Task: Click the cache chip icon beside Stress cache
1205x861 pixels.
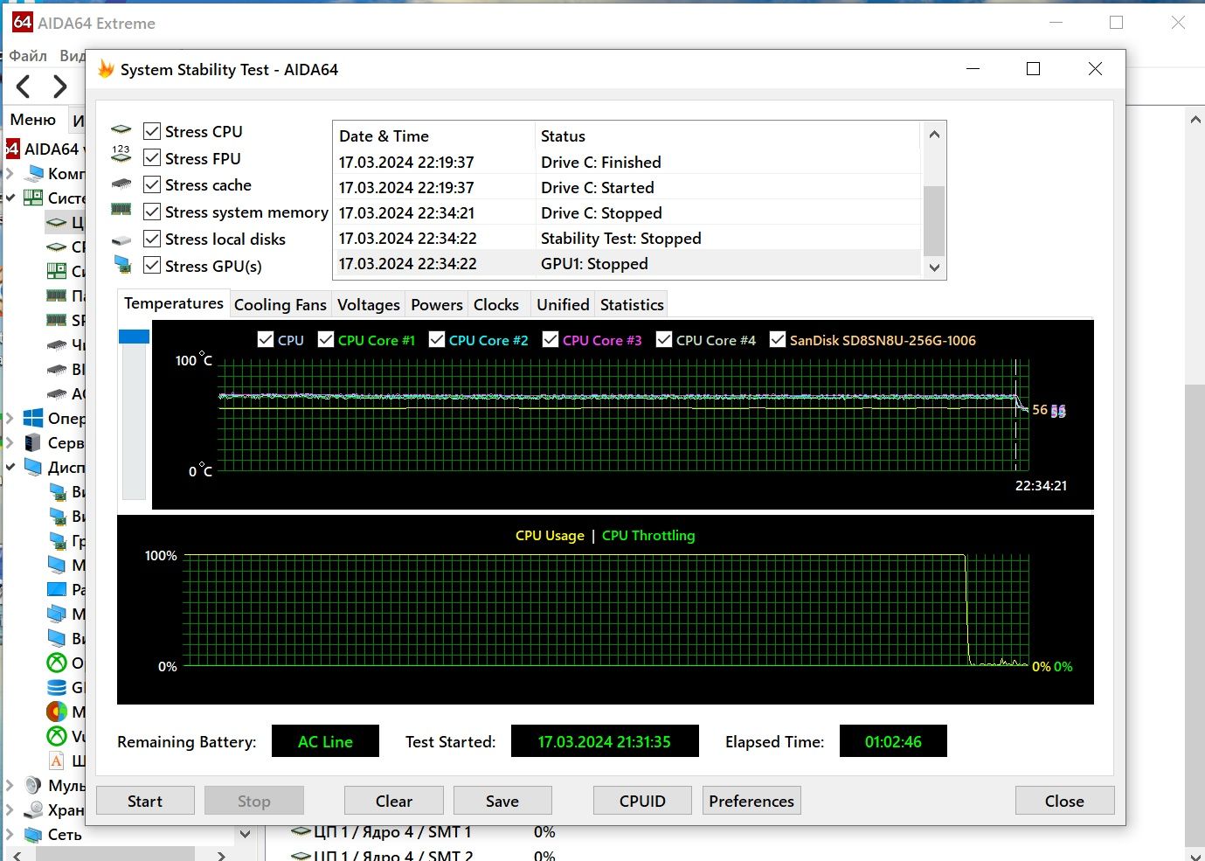Action: point(121,184)
